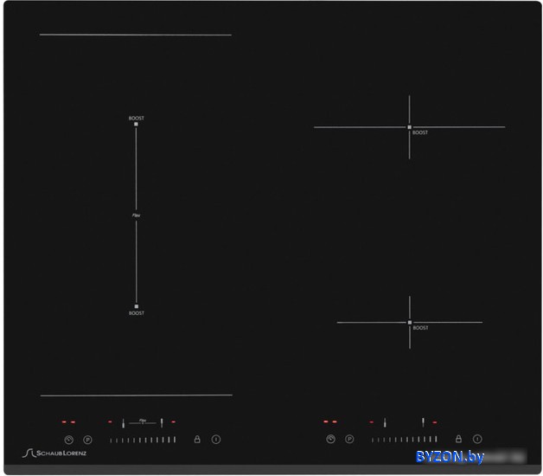
Task: Select the right front zone selector
Action: coord(385,422)
